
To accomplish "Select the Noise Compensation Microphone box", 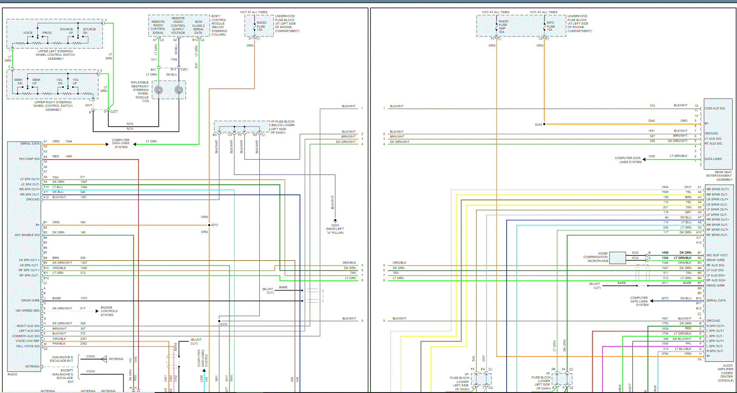I will pos(617,258).
